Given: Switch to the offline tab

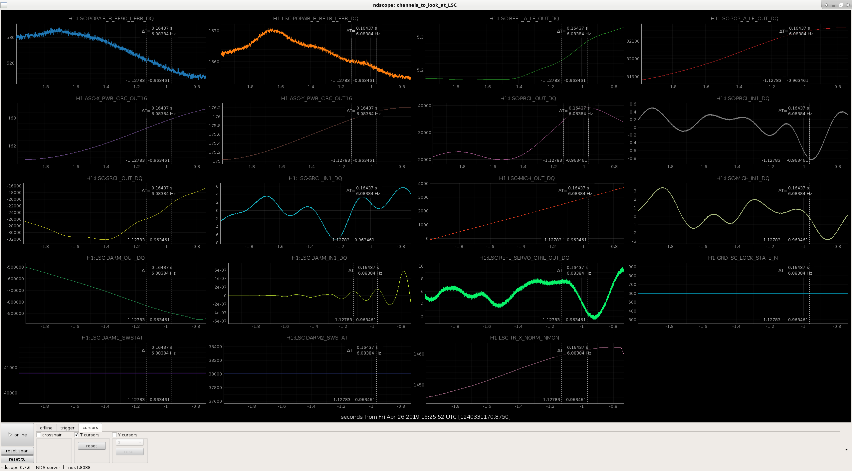Looking at the screenshot, I should pyautogui.click(x=46, y=428).
